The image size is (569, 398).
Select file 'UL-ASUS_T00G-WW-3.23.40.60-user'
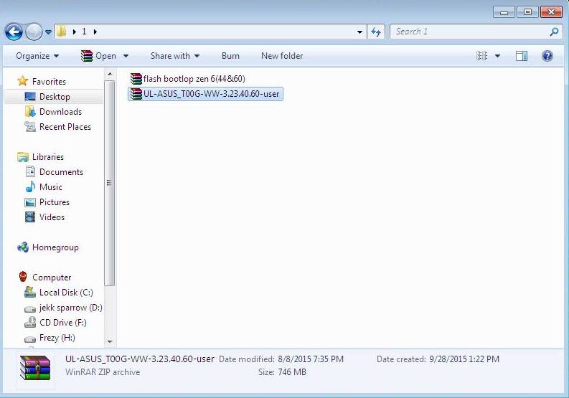coord(205,94)
